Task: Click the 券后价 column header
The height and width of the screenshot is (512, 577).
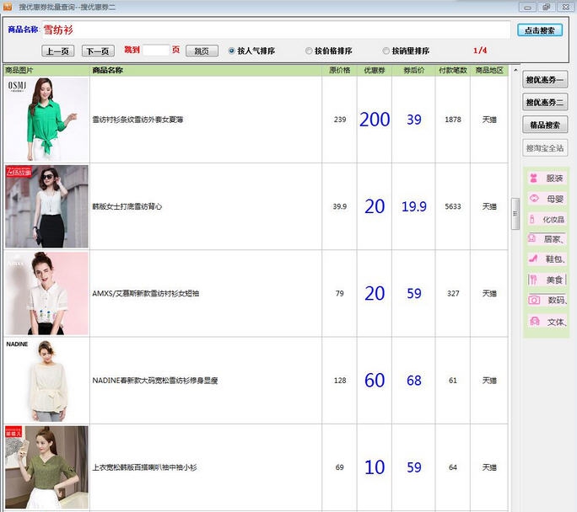Action: click(413, 71)
